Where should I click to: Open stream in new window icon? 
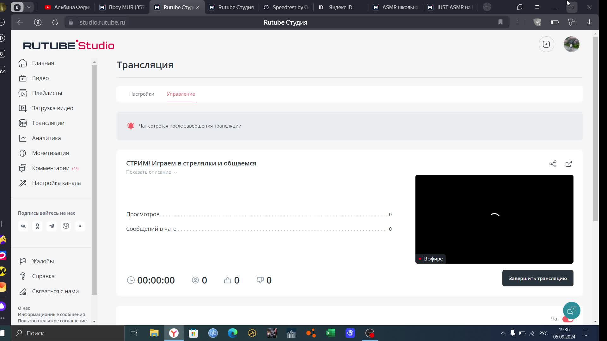click(x=569, y=164)
